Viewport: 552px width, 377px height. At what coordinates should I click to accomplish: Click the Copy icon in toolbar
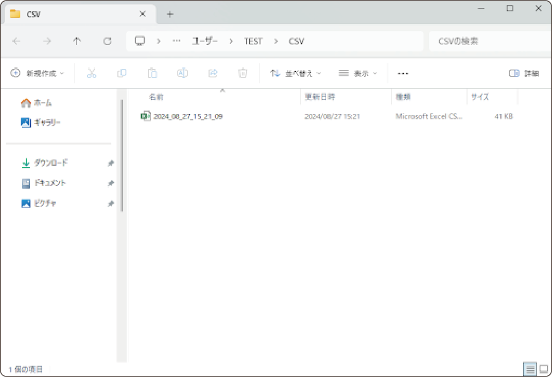pyautogui.click(x=122, y=74)
